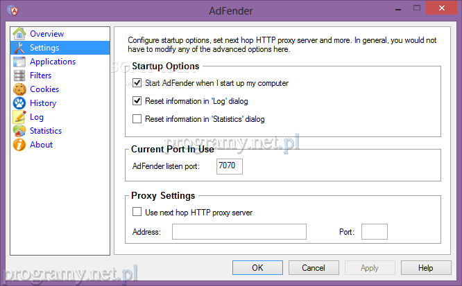Click the AdFender logo in title bar

[14, 10]
